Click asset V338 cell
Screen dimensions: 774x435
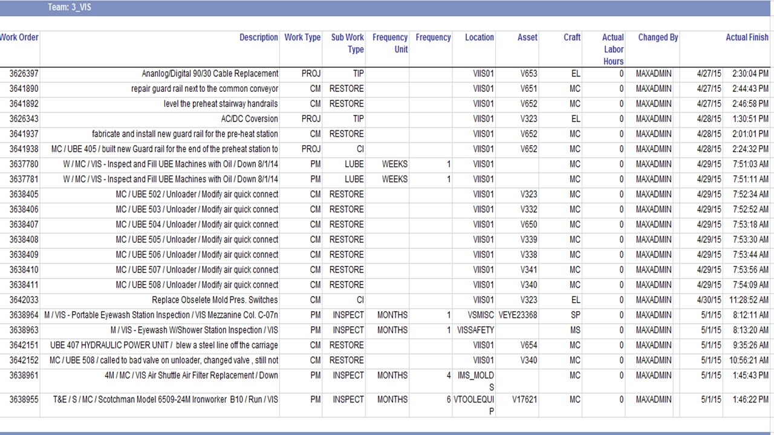529,255
